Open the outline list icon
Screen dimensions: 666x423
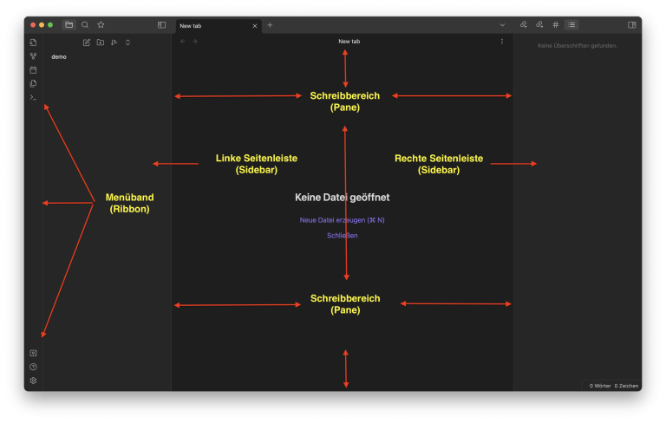(x=571, y=25)
